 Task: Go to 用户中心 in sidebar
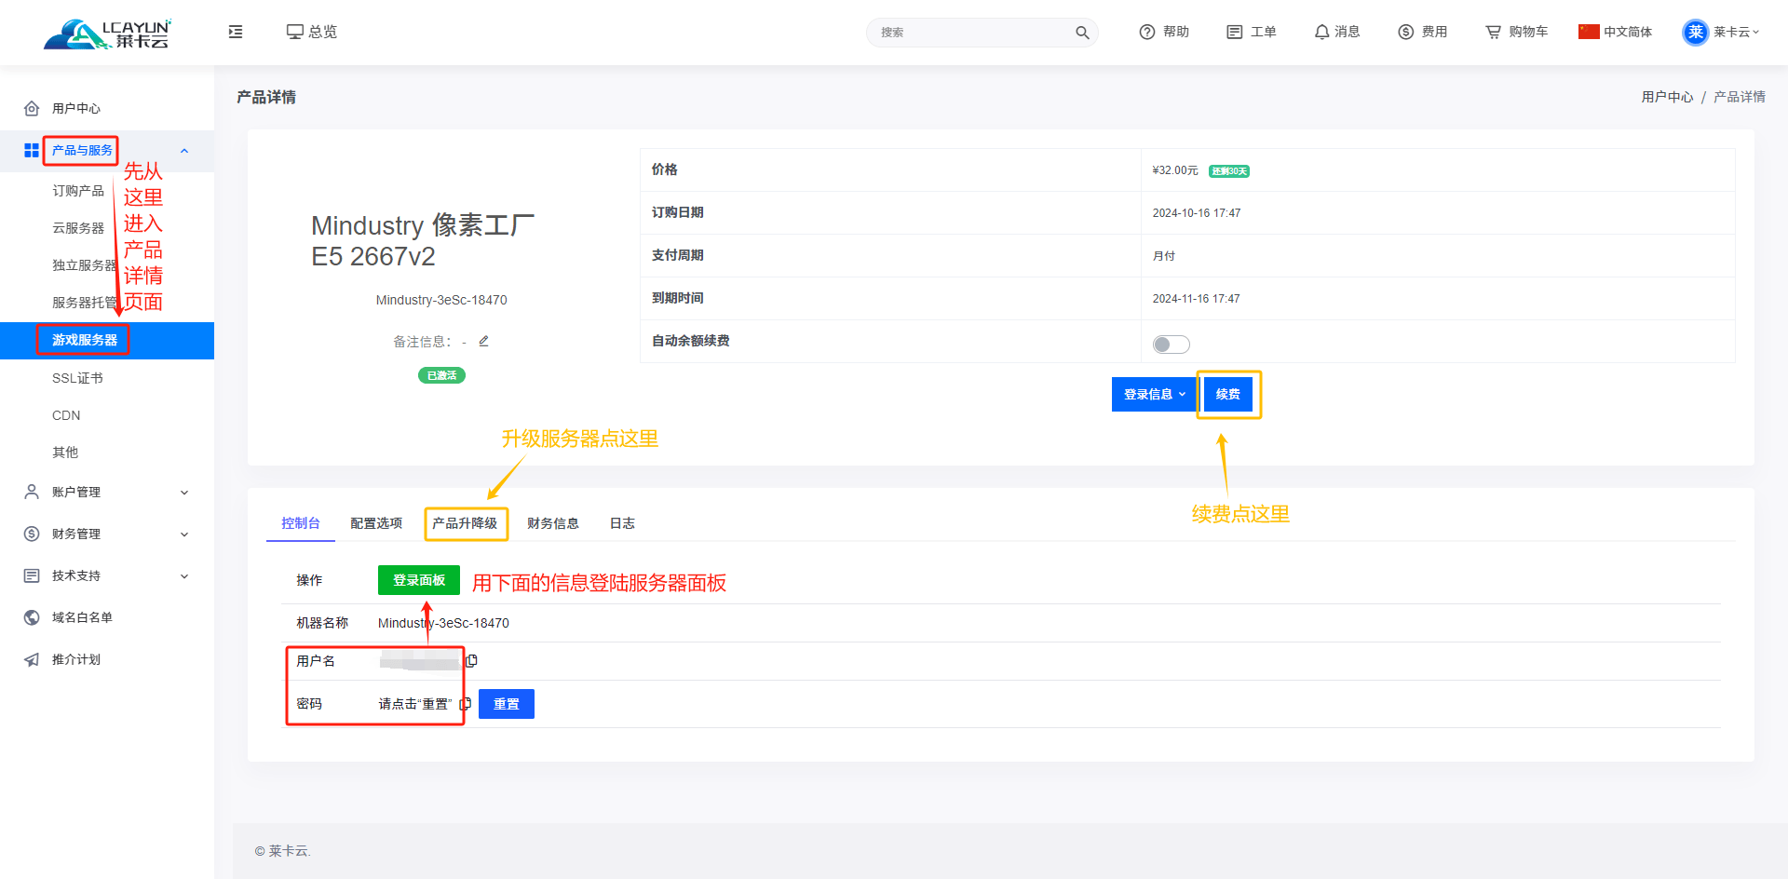pyautogui.click(x=76, y=109)
